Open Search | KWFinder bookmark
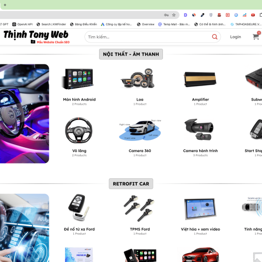Viewport: 262px width, 262px height. click(51, 24)
